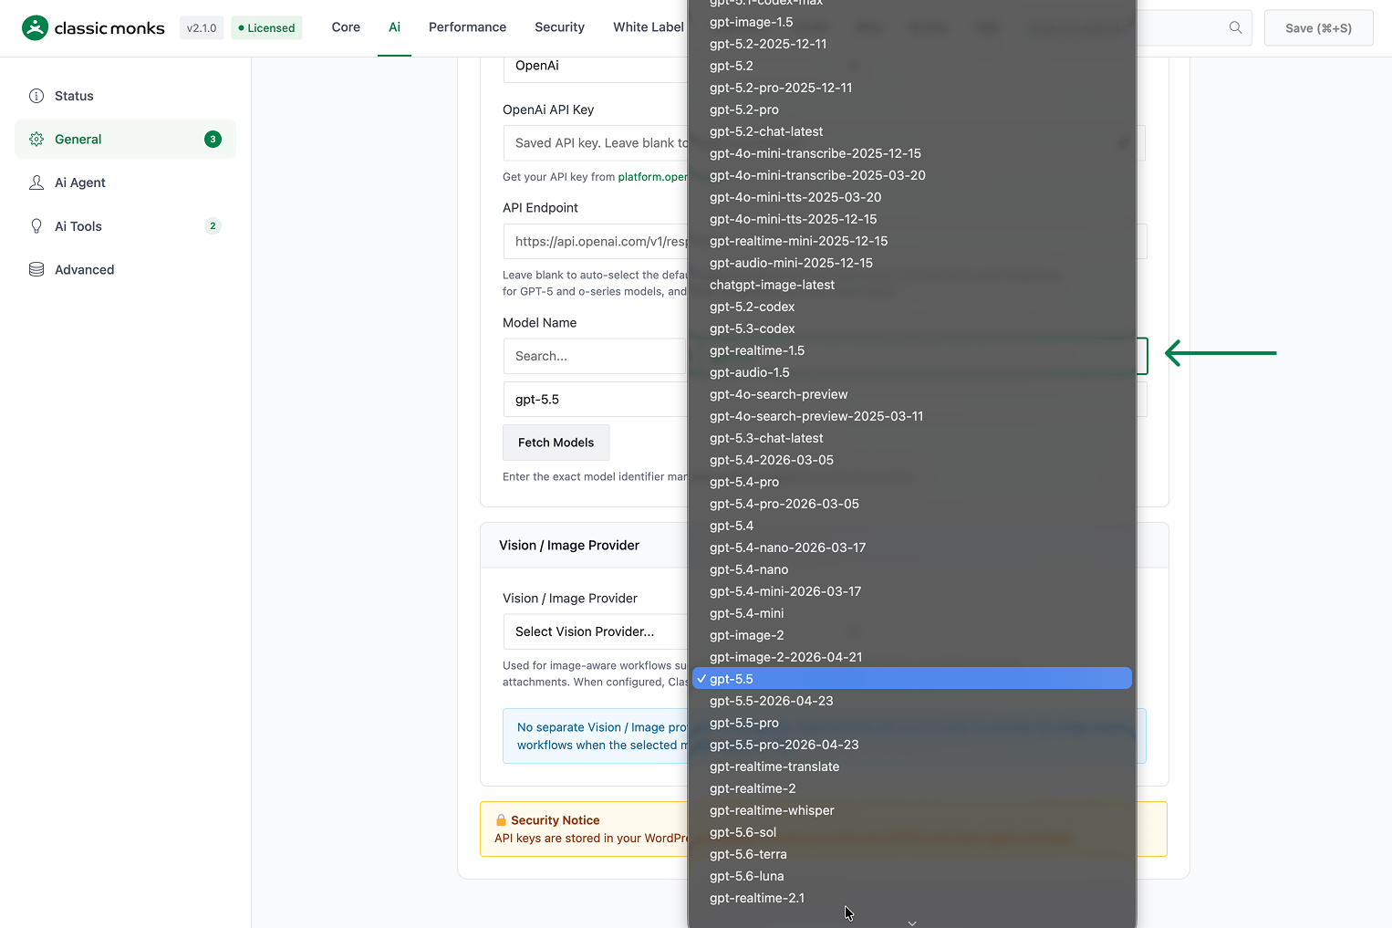This screenshot has height=928, width=1392.
Task: Click the v2.1.0 version badge
Action: coord(202,28)
